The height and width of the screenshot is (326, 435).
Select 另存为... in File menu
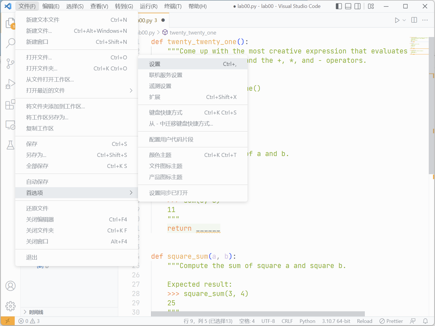pos(76,155)
